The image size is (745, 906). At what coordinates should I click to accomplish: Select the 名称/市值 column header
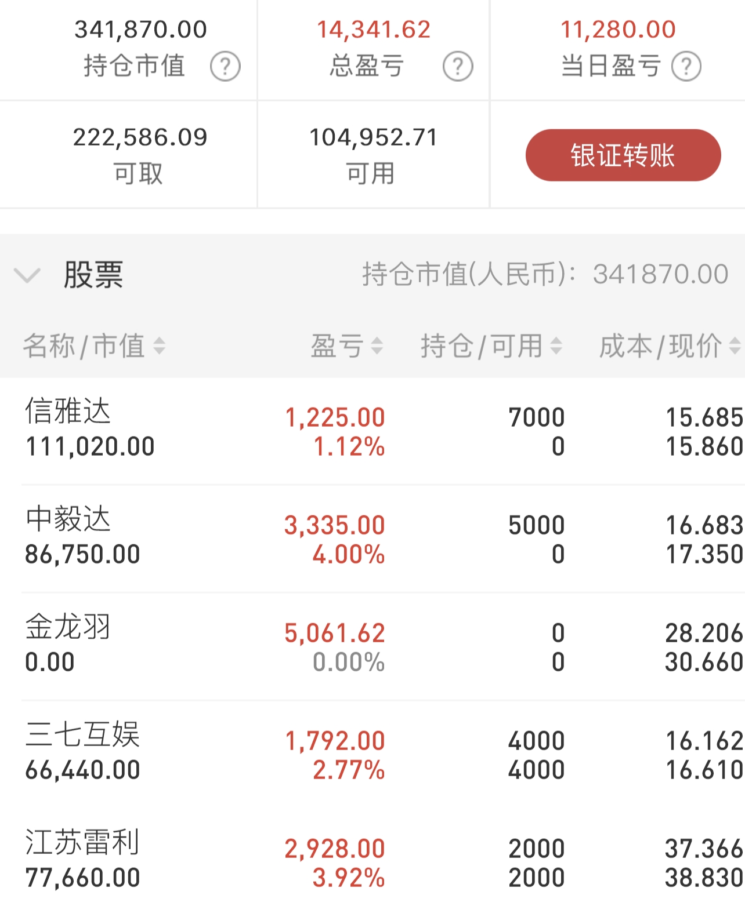coord(84,346)
